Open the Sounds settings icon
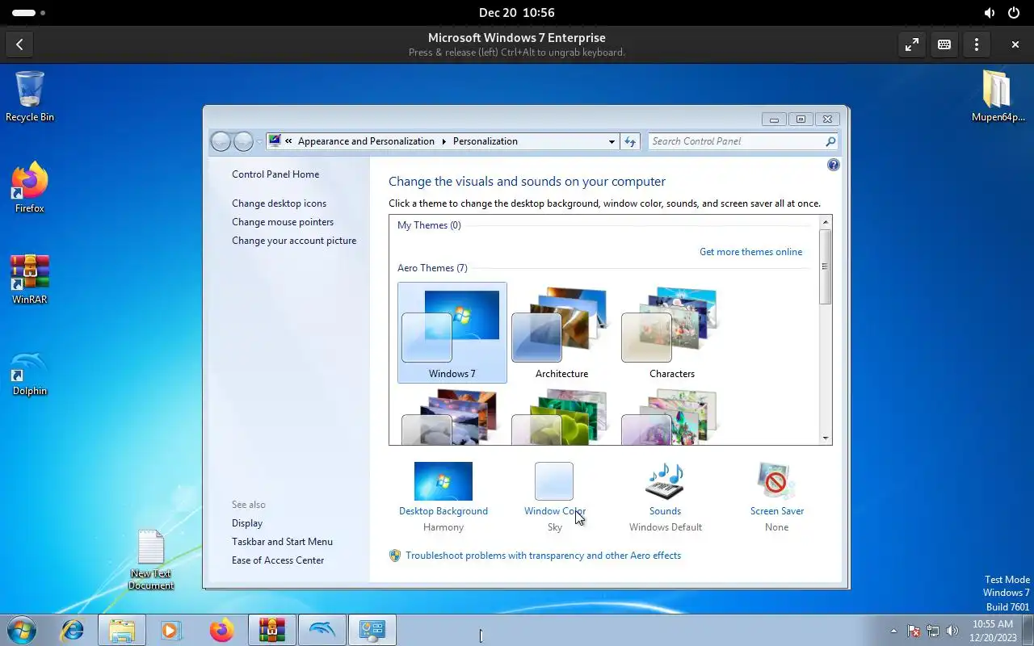This screenshot has height=646, width=1034. click(665, 482)
